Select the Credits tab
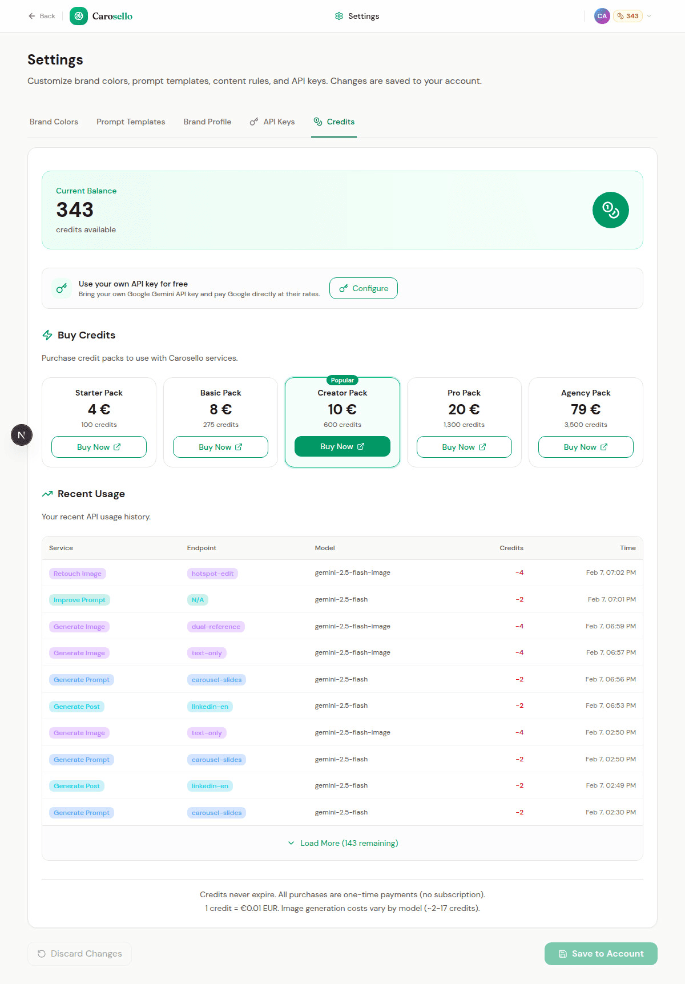The width and height of the screenshot is (685, 984). [x=334, y=122]
